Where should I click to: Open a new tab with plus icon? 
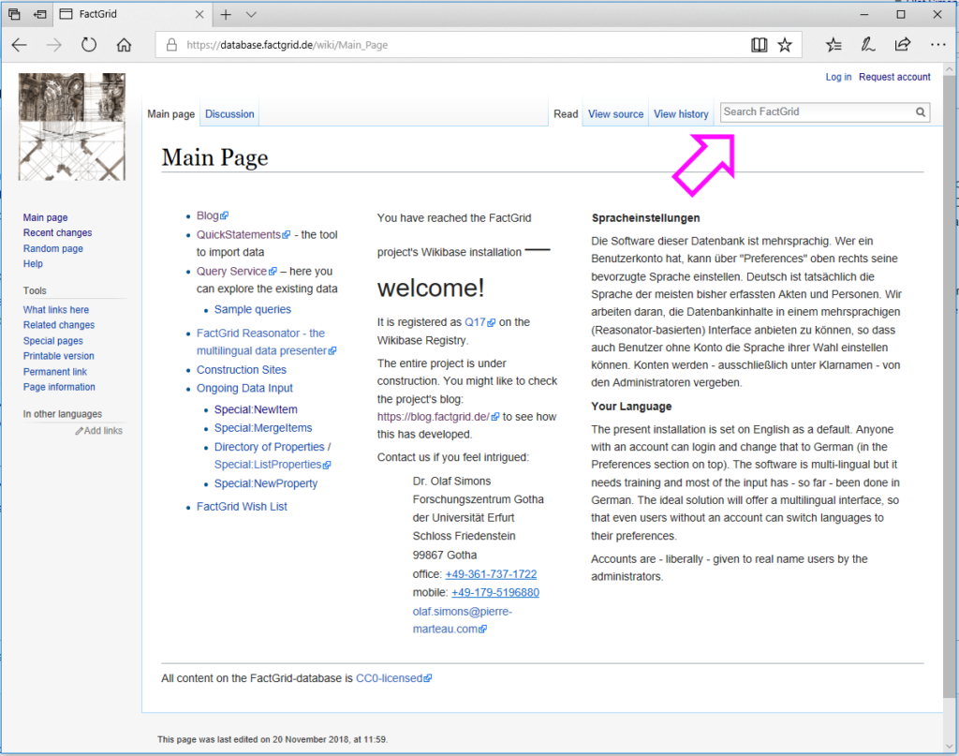pos(226,14)
